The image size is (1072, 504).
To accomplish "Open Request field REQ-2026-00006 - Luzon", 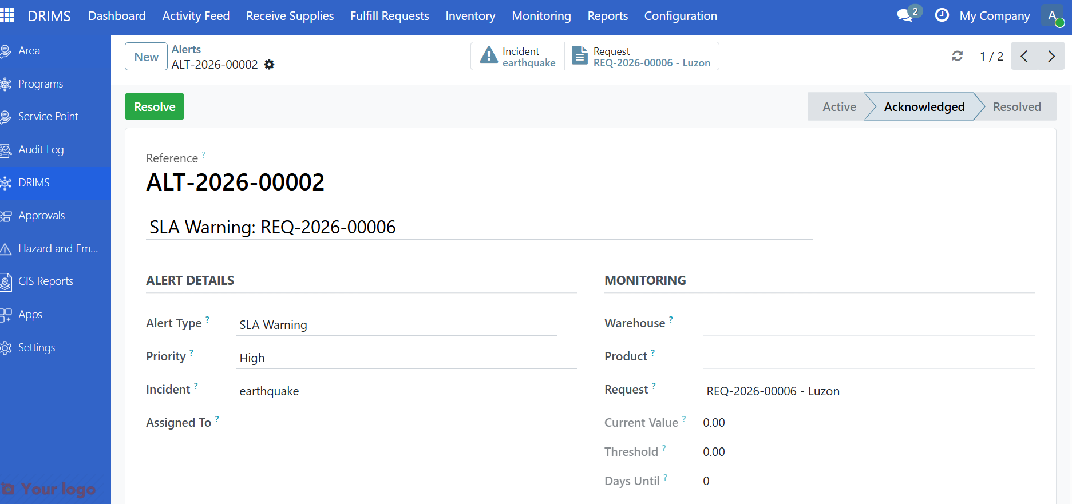I will coord(859,391).
